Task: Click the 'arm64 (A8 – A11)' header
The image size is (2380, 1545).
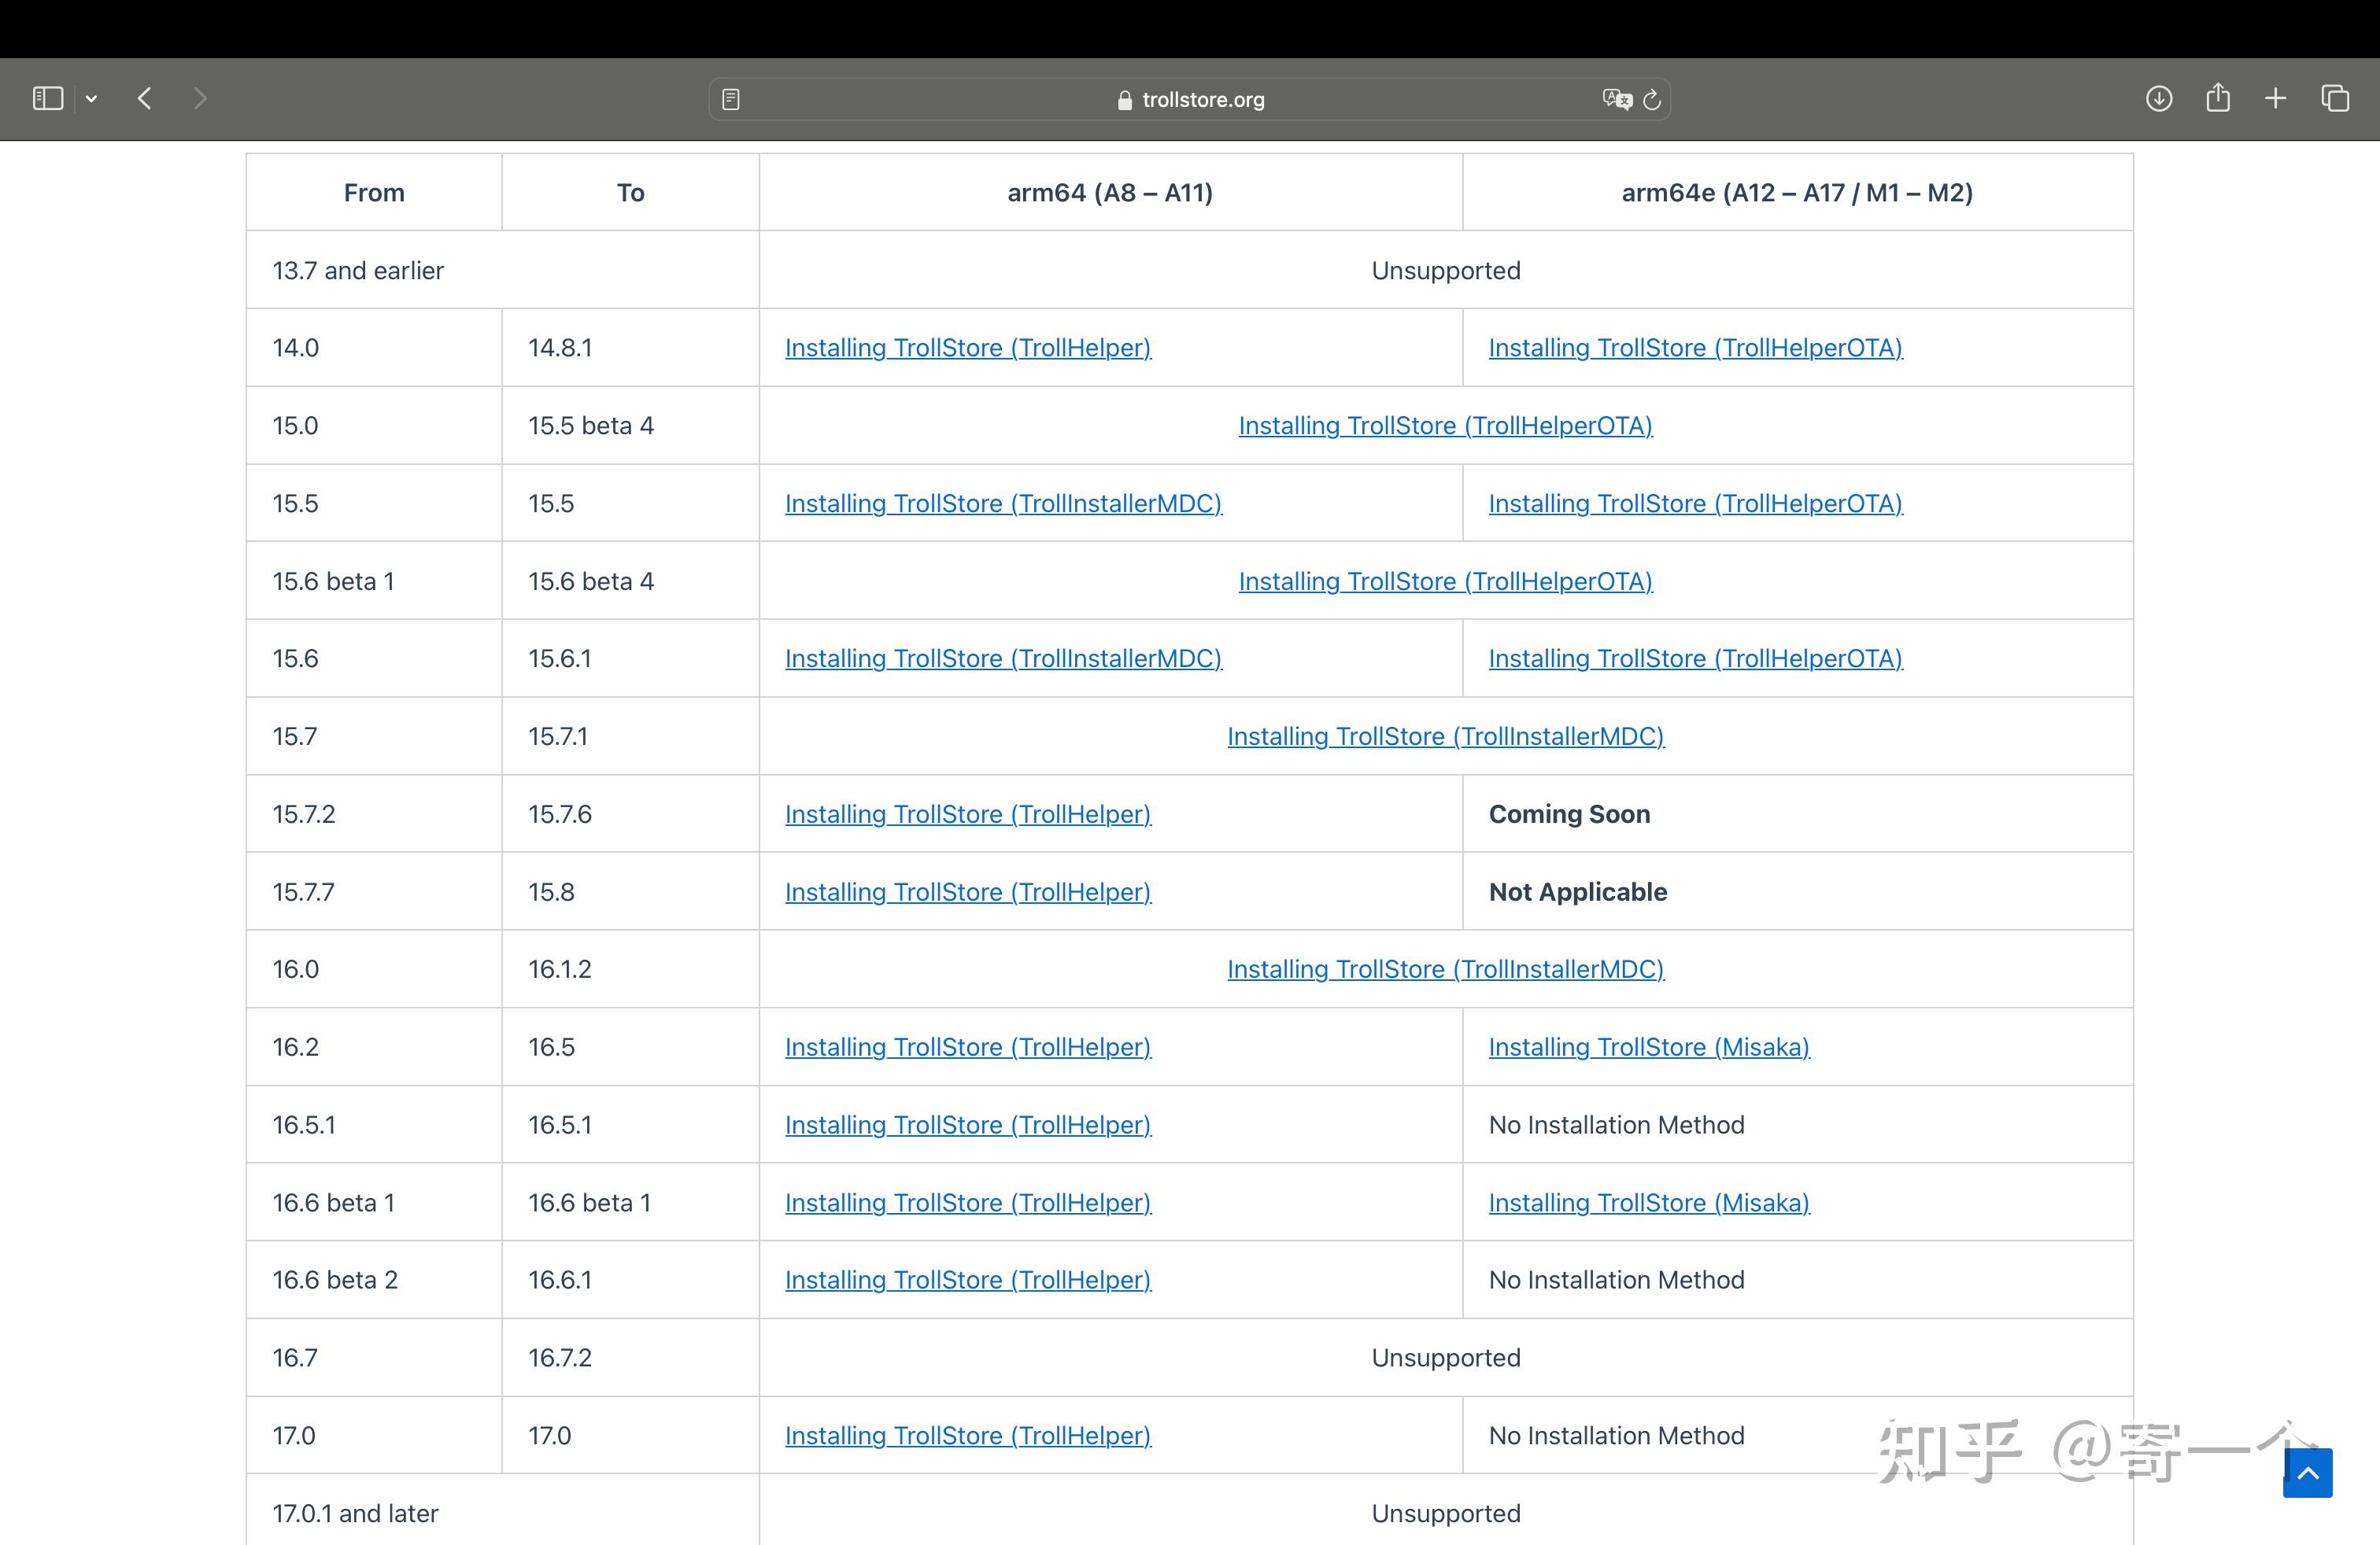Action: coord(1110,193)
